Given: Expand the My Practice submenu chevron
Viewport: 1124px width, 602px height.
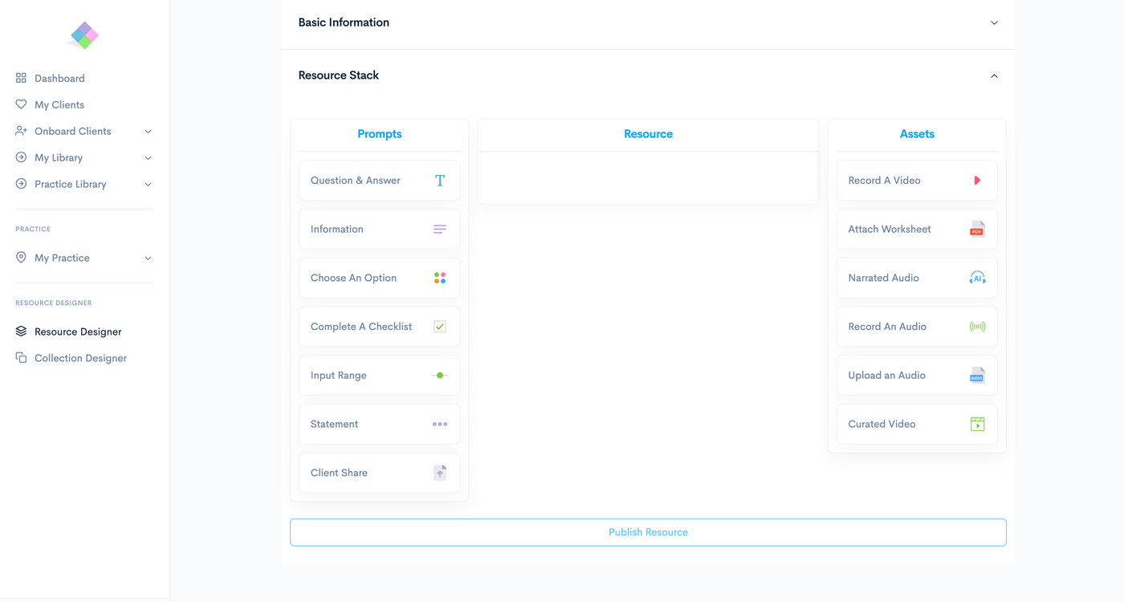Looking at the screenshot, I should [148, 258].
